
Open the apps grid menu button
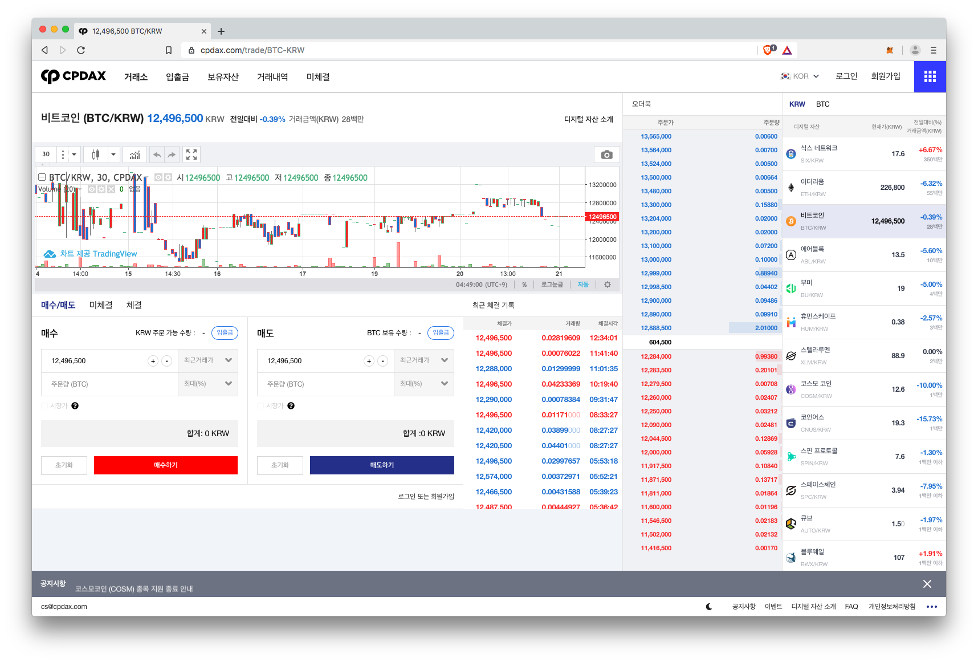tap(930, 76)
